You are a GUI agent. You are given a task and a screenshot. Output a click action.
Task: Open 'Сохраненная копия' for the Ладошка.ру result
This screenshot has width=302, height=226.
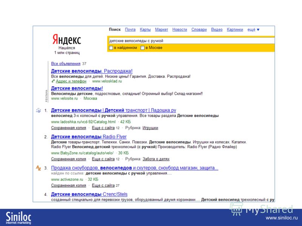pos(69,128)
